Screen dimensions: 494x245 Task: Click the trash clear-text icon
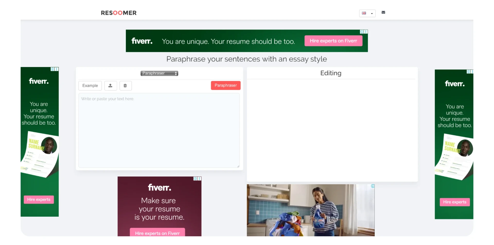pos(125,86)
